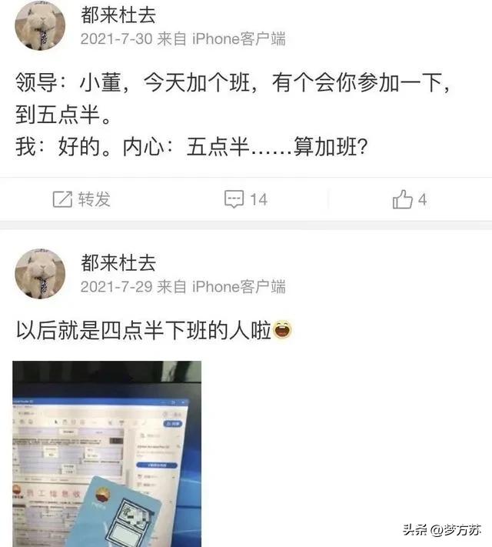This screenshot has width=492, height=547.
Task: Tap iPhone客户端 source on the 2021-7-29 post
Action: click(x=239, y=287)
